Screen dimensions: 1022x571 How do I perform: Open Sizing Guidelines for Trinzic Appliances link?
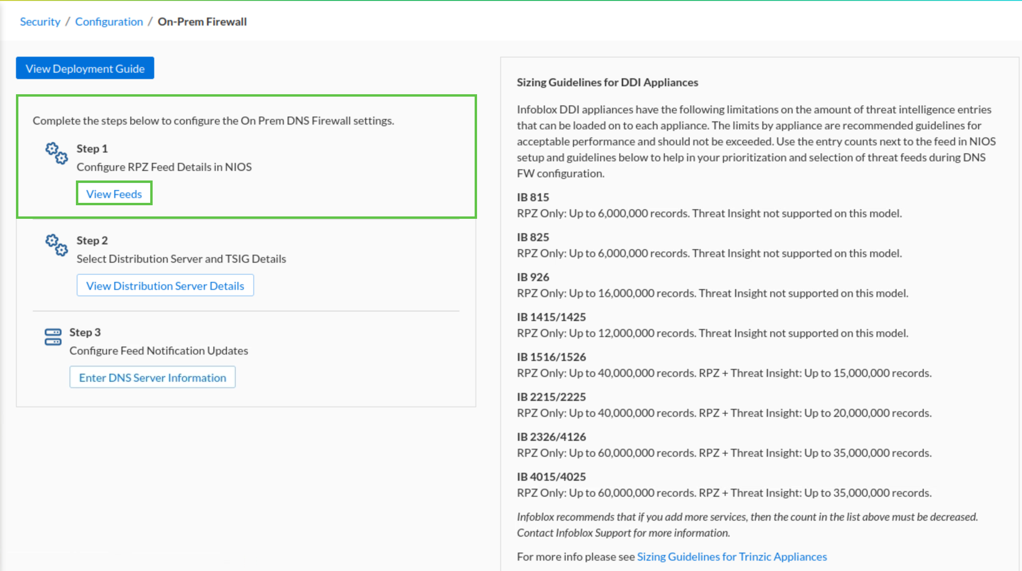tap(732, 557)
